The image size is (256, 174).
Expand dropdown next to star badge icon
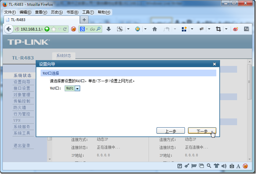(145, 29)
